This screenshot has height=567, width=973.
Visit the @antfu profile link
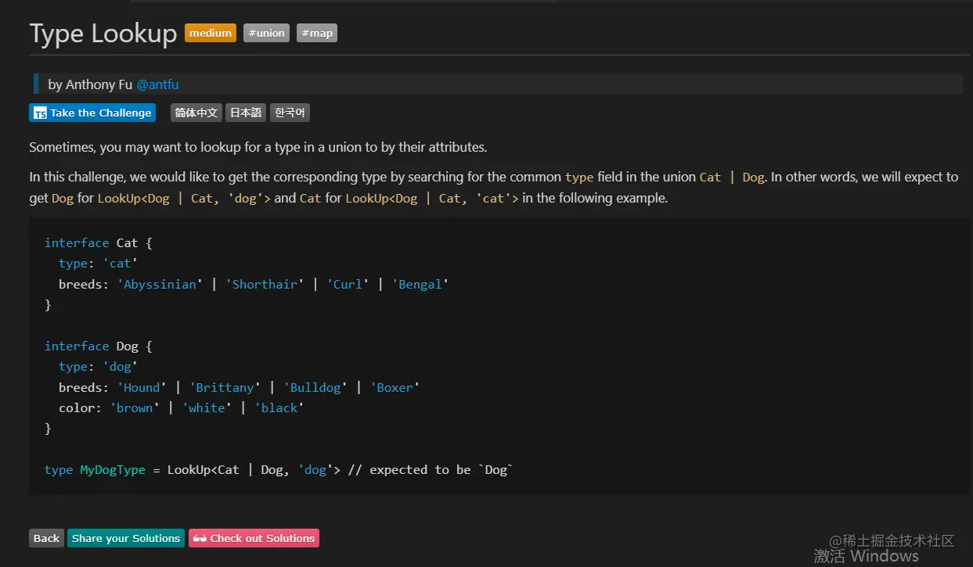[157, 84]
